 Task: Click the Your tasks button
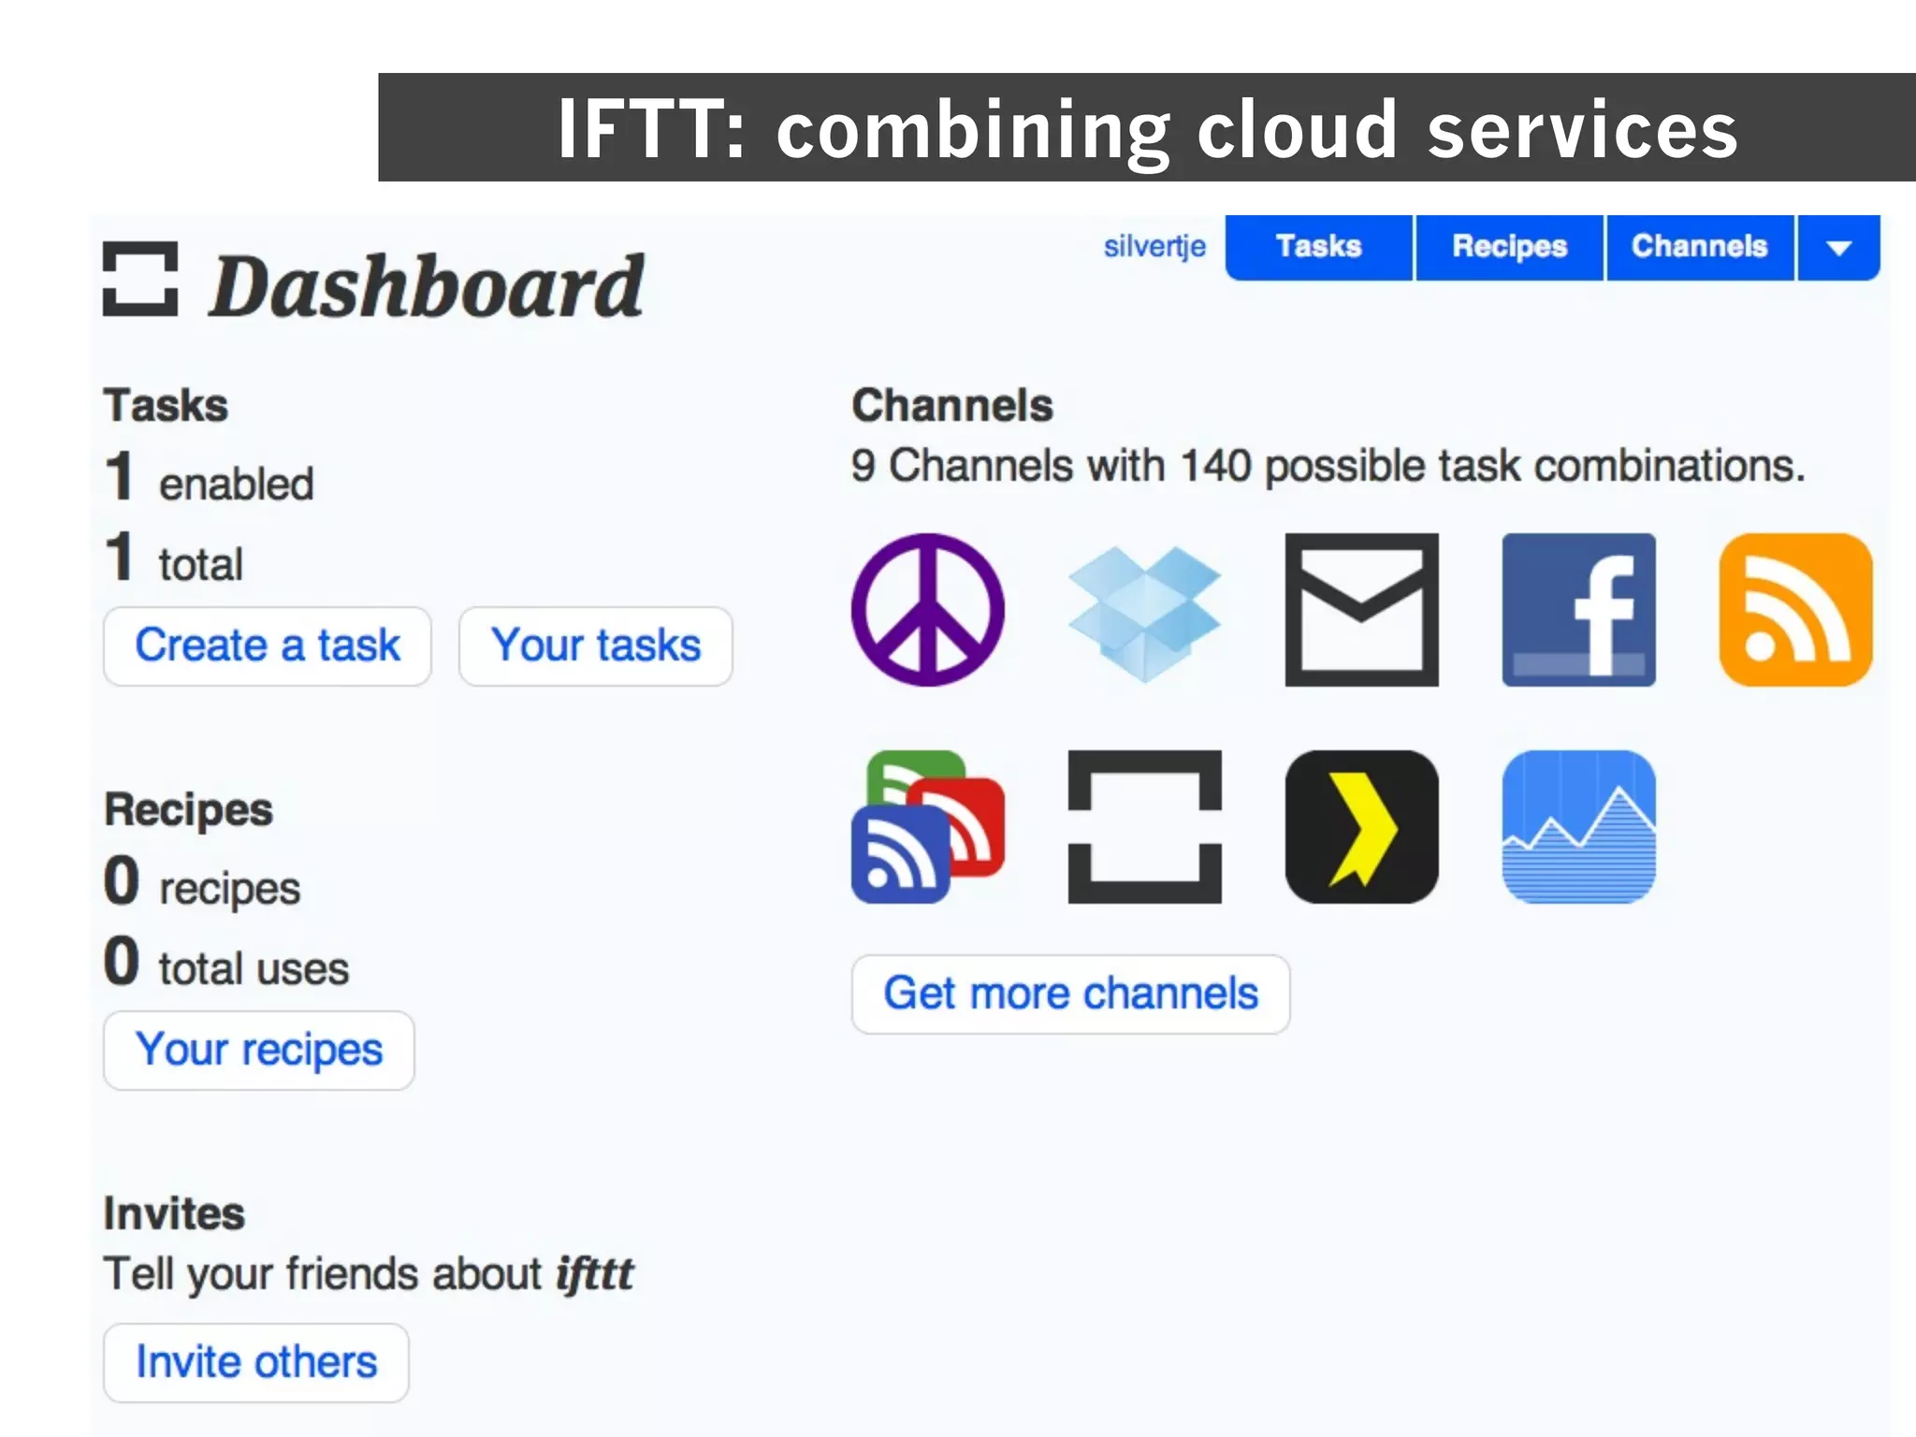point(596,646)
